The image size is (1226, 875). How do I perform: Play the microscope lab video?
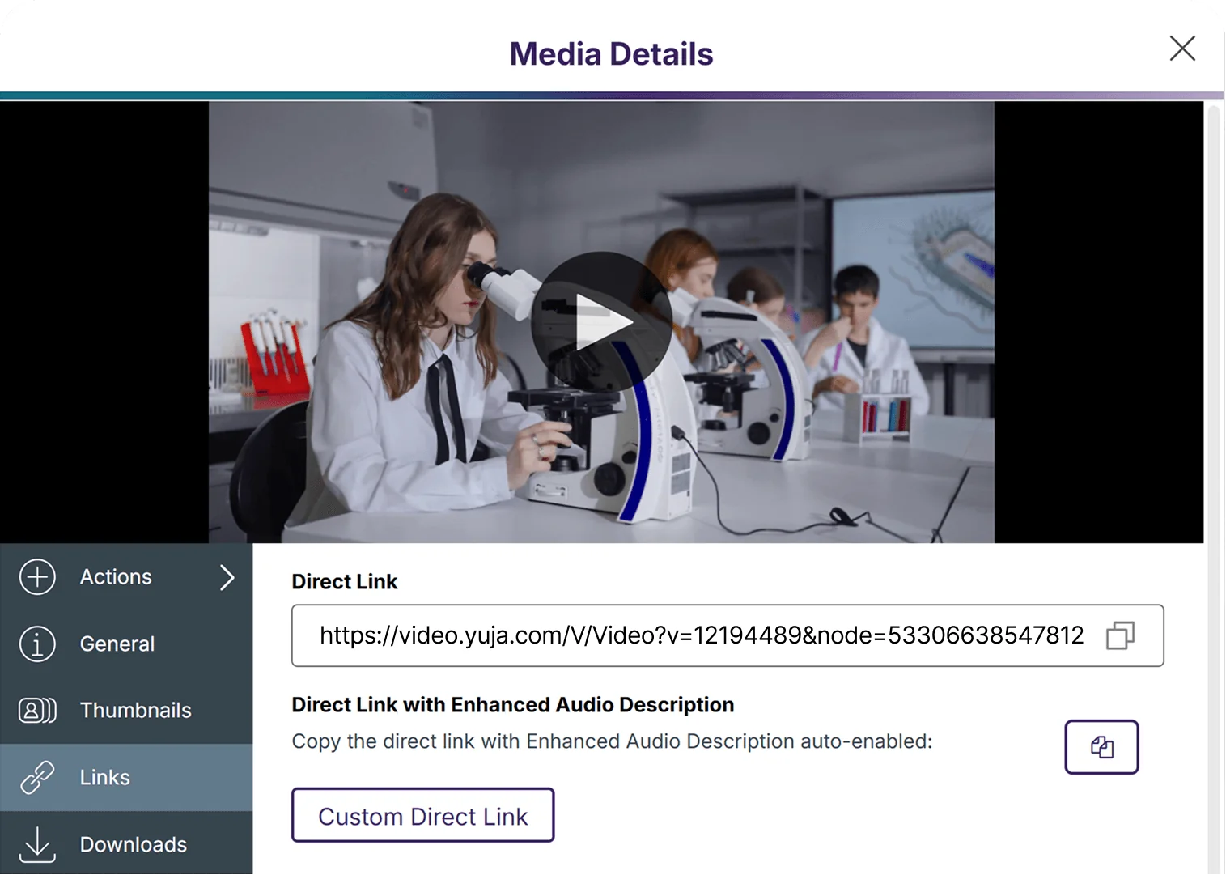(x=601, y=322)
